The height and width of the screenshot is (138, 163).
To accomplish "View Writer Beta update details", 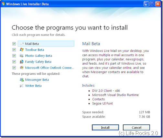I will click(33, 86).
